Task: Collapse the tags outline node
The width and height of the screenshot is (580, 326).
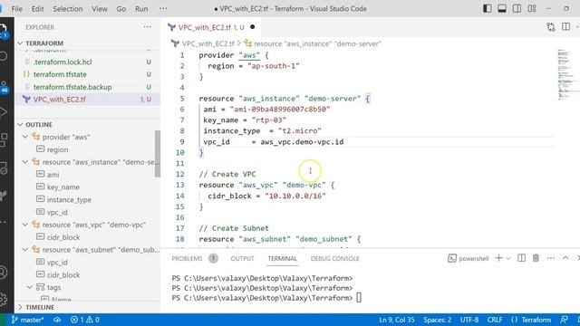Action: [30, 287]
